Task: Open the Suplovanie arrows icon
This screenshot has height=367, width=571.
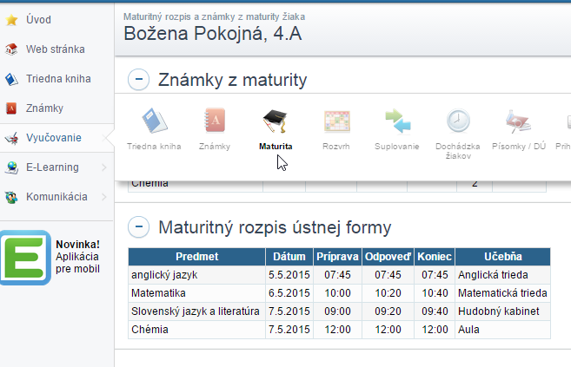Action: point(398,121)
